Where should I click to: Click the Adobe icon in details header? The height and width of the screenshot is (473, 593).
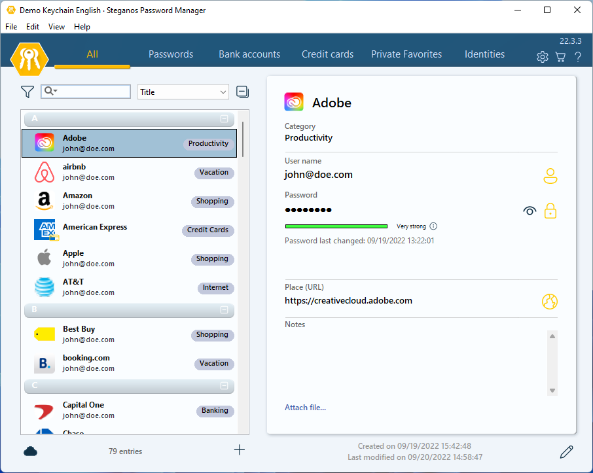pyautogui.click(x=294, y=101)
